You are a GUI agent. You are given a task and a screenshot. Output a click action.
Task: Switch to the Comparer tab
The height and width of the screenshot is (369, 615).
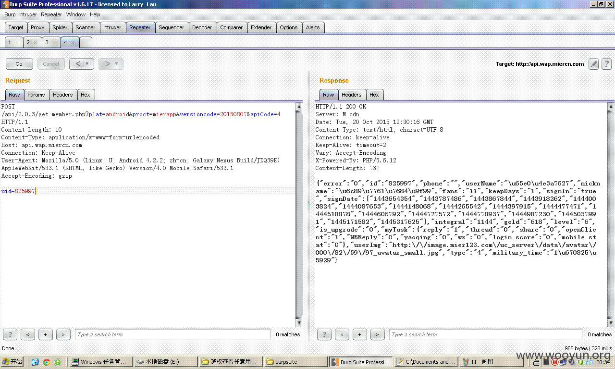tap(232, 27)
